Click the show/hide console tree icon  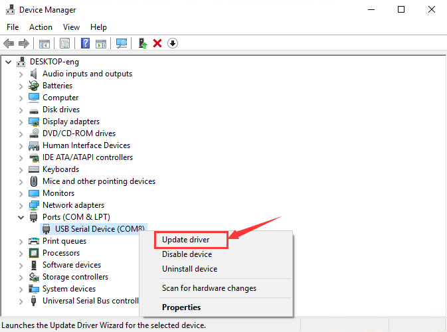45,43
